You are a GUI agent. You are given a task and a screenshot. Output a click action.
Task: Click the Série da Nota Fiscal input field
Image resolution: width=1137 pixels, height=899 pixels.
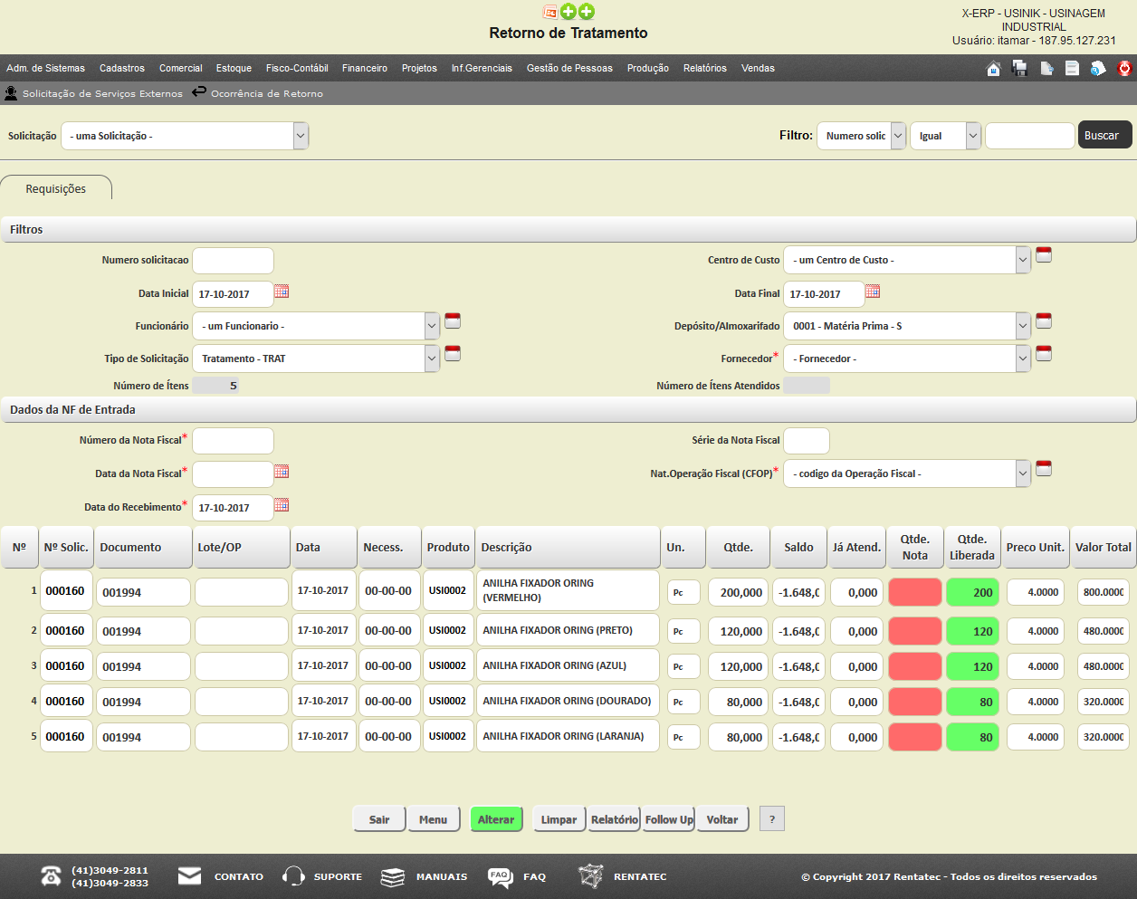[807, 441]
